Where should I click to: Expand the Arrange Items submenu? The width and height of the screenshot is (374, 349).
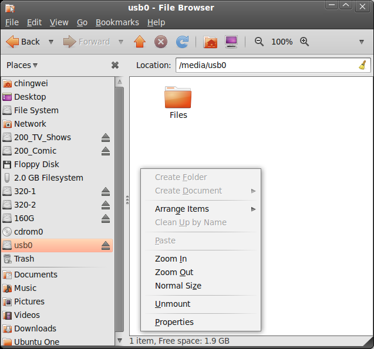coord(201,209)
